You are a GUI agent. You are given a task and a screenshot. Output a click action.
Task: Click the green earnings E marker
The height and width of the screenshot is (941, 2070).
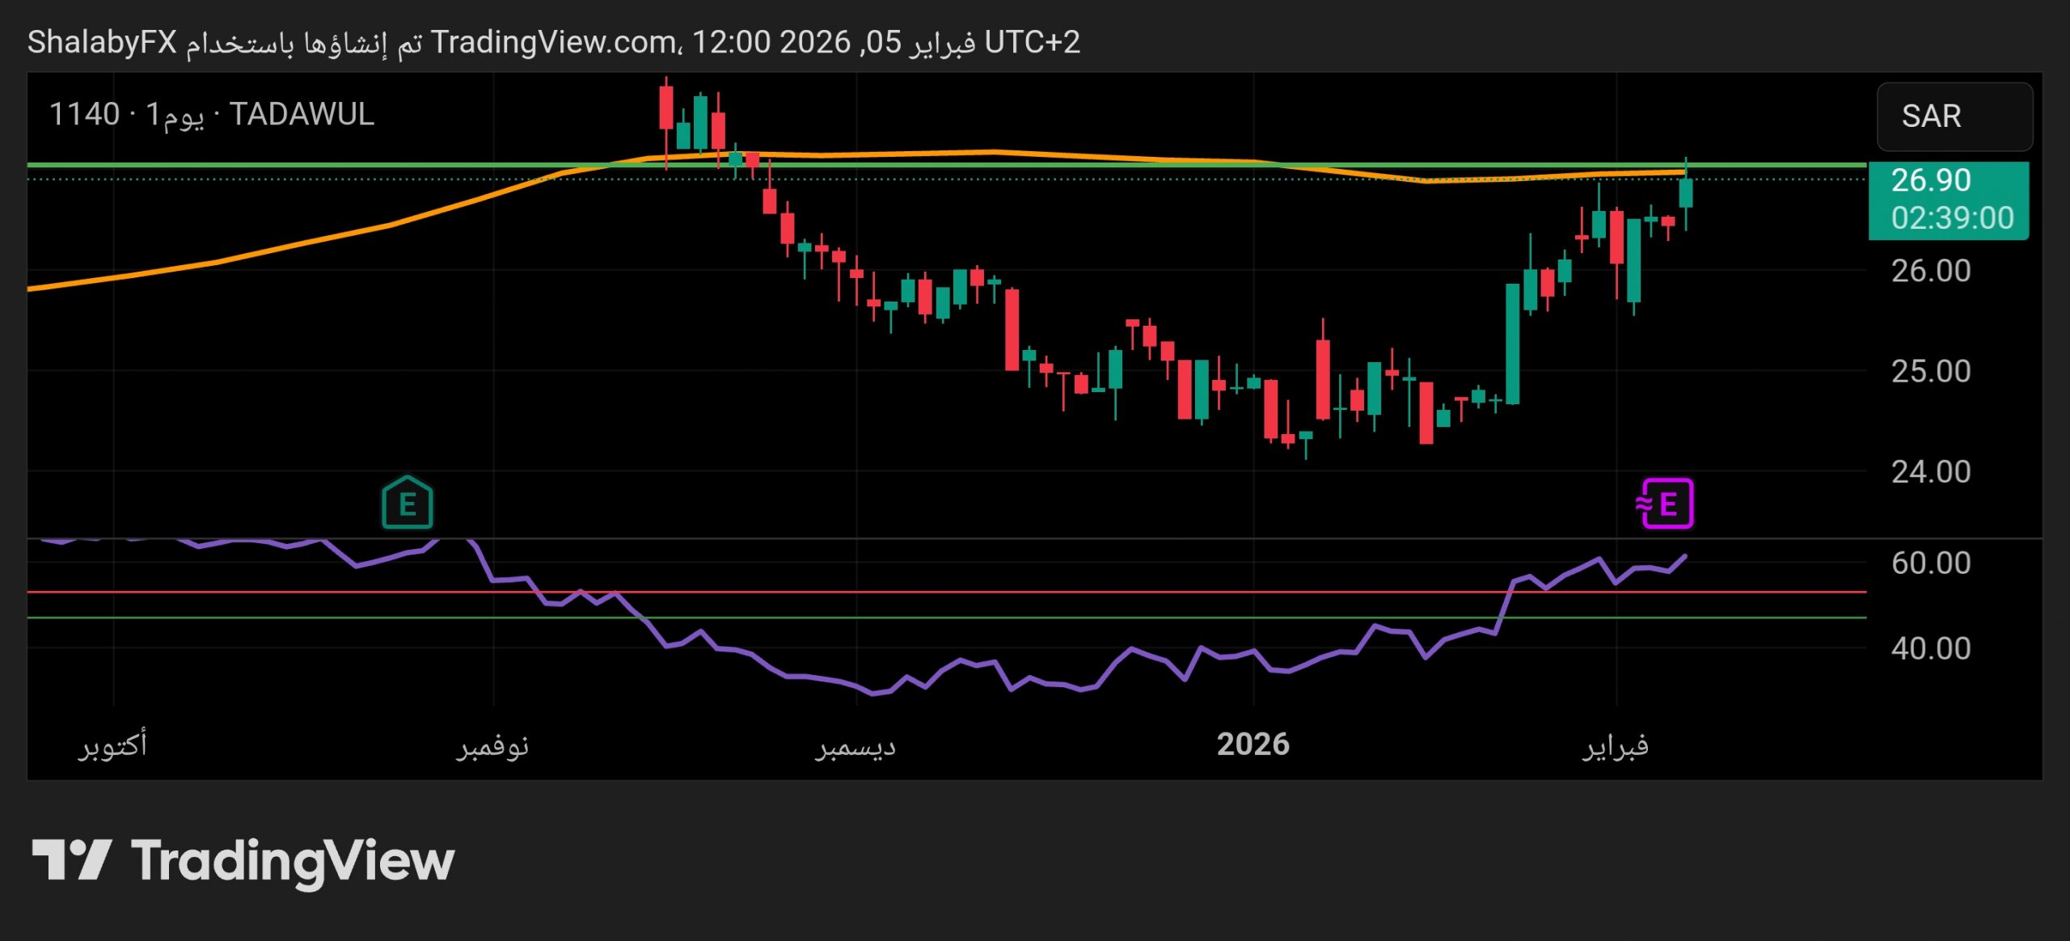(x=407, y=504)
